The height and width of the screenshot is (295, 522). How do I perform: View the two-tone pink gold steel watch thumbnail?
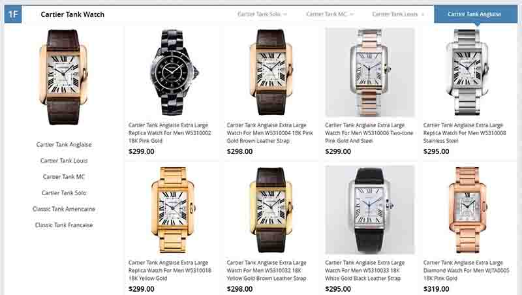[369, 72]
